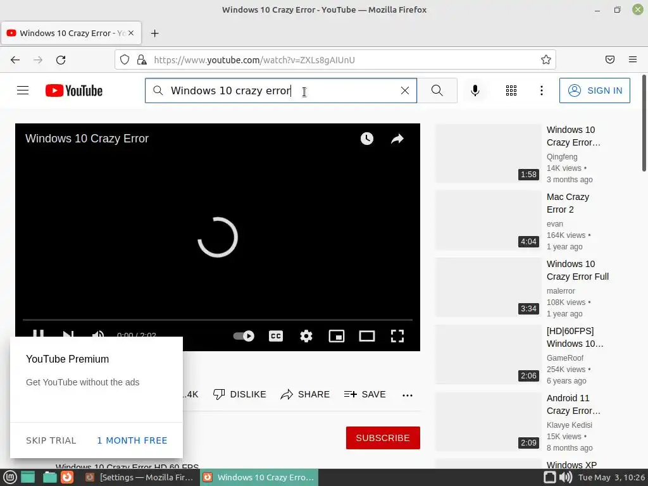648x486 pixels.
Task: Seek on the video progress bar
Action: point(218,320)
